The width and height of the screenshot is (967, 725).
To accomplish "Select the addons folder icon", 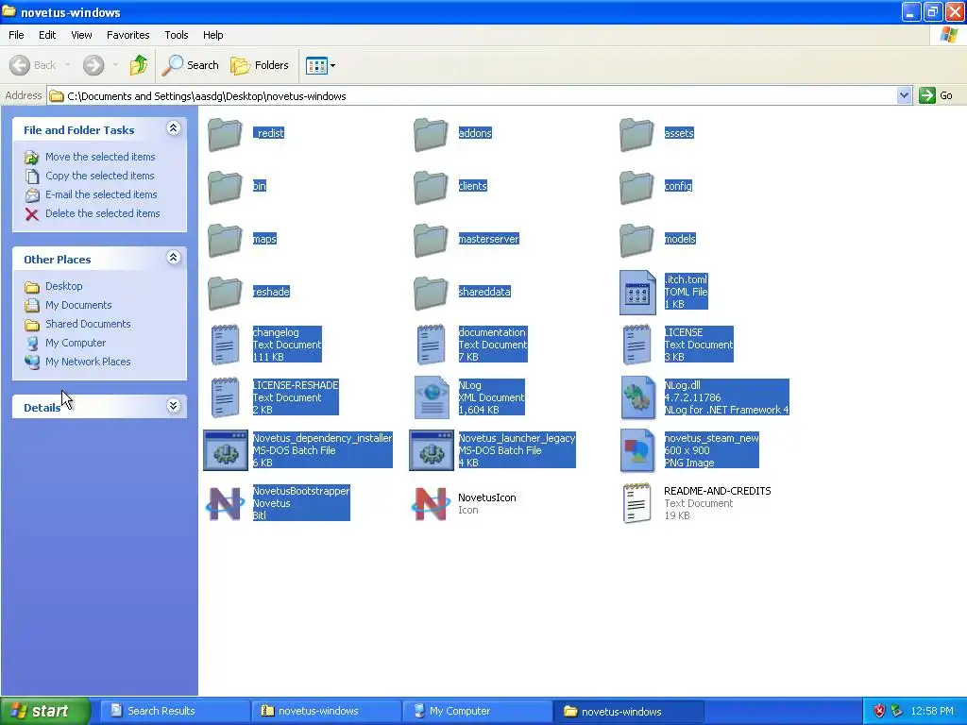I will pyautogui.click(x=431, y=134).
